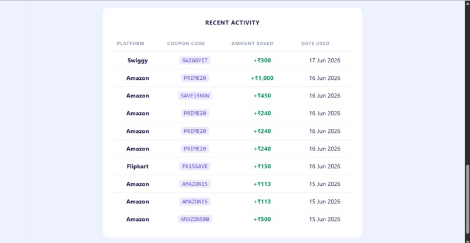Select the Flipkart platform cell
Viewport: 470px width, 243px height.
coord(137,166)
